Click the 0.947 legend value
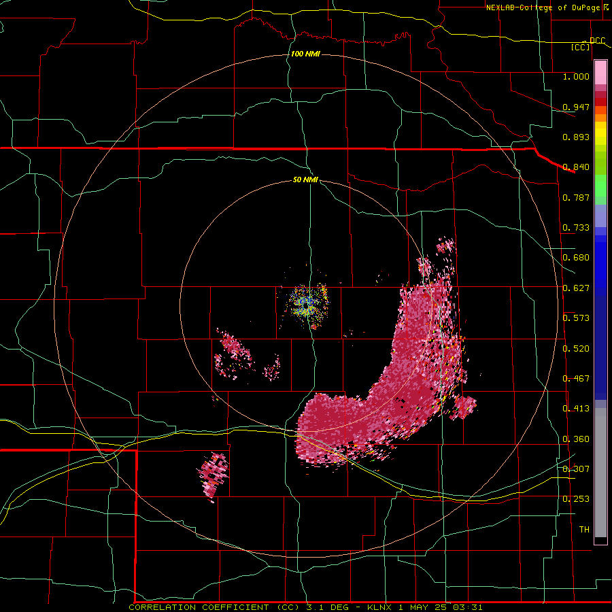 coord(576,107)
